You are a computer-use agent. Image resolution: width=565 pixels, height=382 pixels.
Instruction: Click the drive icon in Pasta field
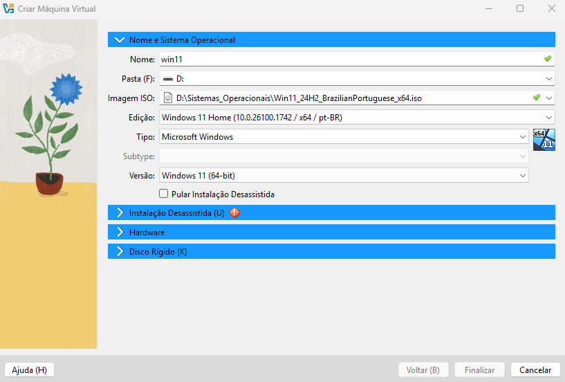167,79
